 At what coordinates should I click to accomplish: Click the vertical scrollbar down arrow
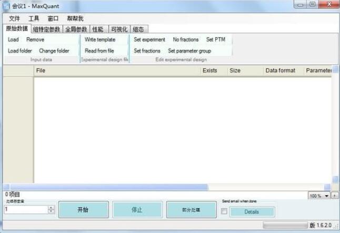[335, 179]
